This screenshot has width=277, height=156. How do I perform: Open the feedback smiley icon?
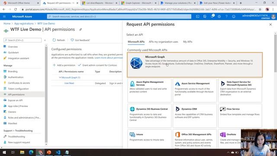pos(234,16)
